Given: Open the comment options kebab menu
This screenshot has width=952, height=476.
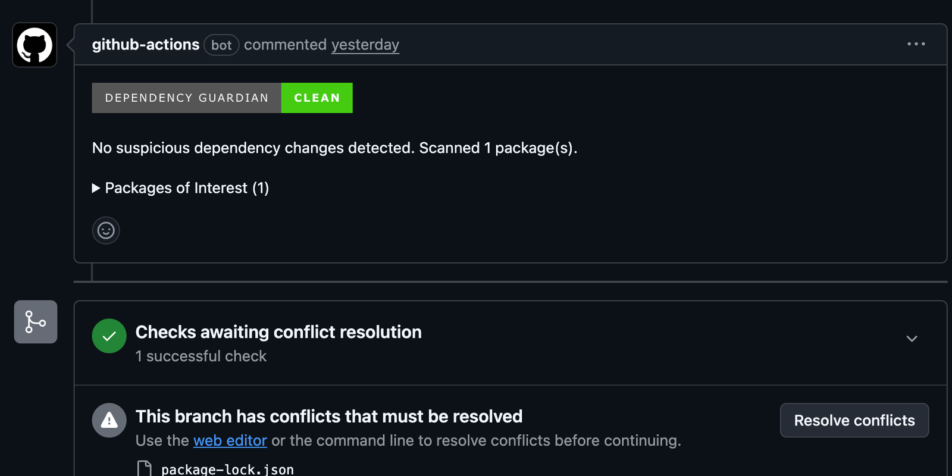Looking at the screenshot, I should click(x=916, y=44).
